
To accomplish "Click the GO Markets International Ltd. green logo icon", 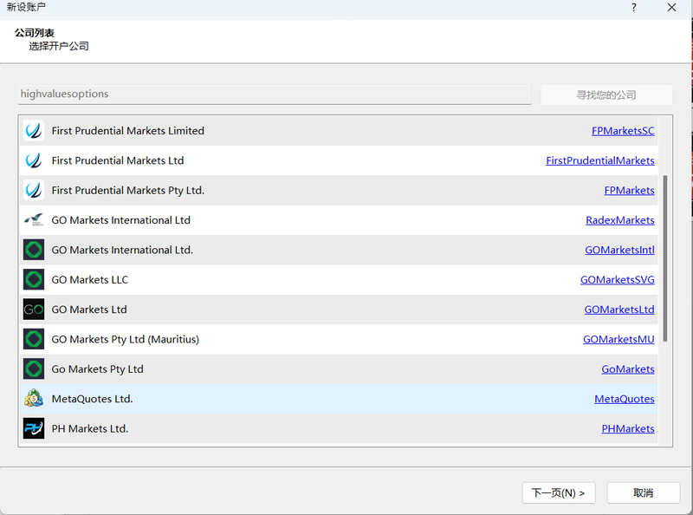I will click(x=34, y=250).
